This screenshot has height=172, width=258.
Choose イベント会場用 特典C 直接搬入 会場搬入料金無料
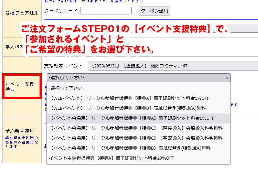point(136,128)
